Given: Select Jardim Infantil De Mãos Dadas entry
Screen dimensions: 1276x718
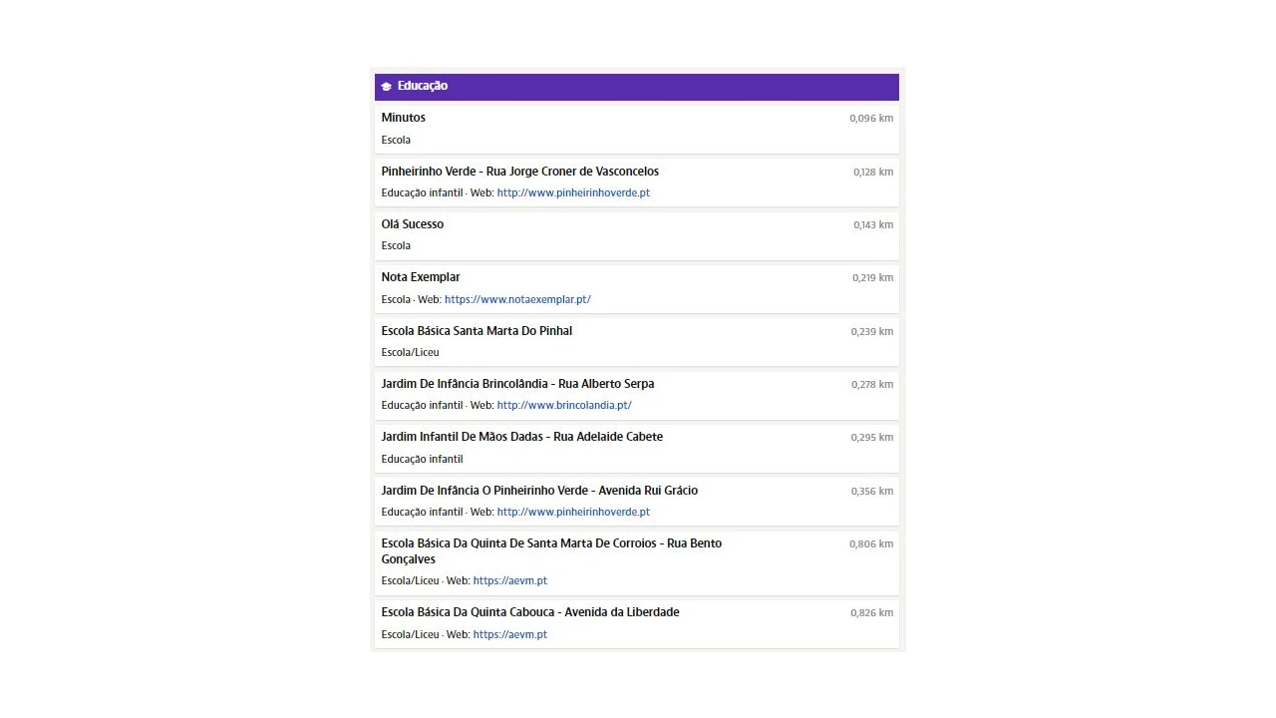Looking at the screenshot, I should [521, 437].
